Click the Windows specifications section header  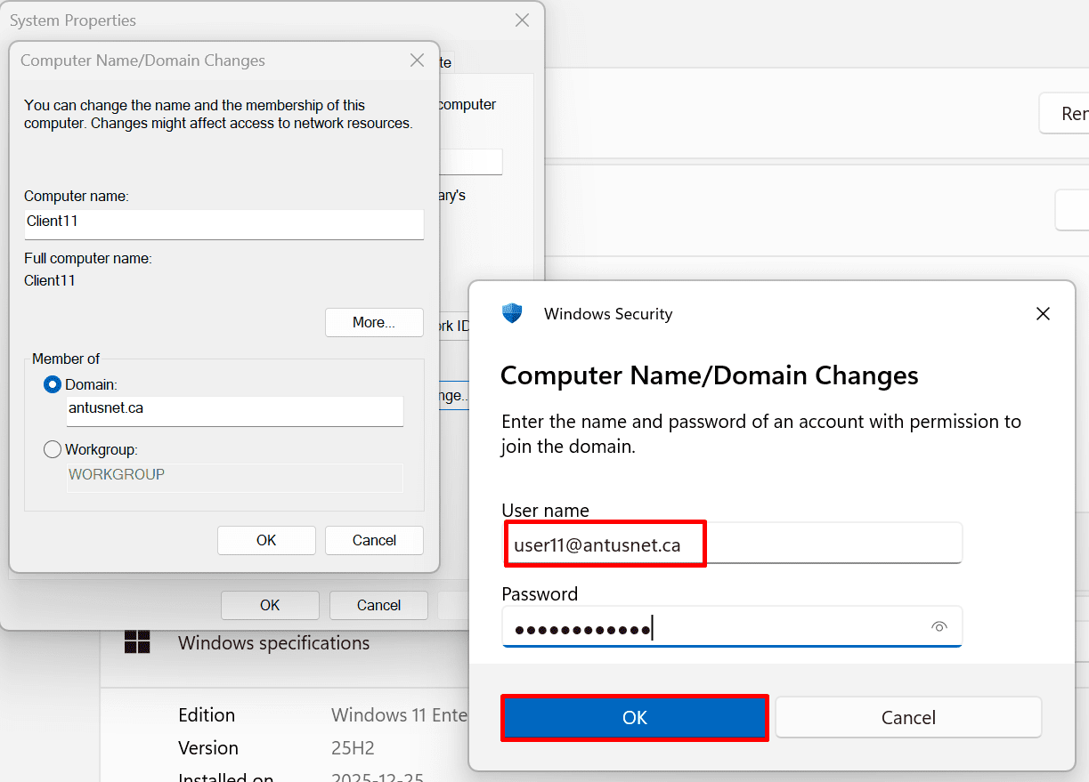(273, 642)
